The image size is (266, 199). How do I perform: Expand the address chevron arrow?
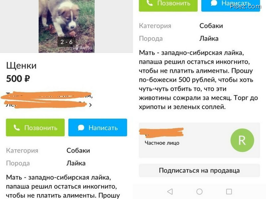pyautogui.click(x=91, y=105)
